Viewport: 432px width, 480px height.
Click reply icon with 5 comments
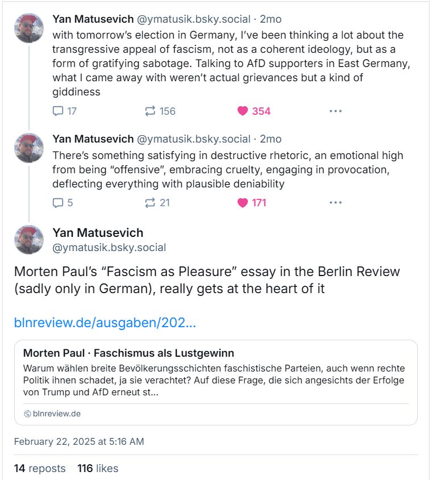pos(63,203)
